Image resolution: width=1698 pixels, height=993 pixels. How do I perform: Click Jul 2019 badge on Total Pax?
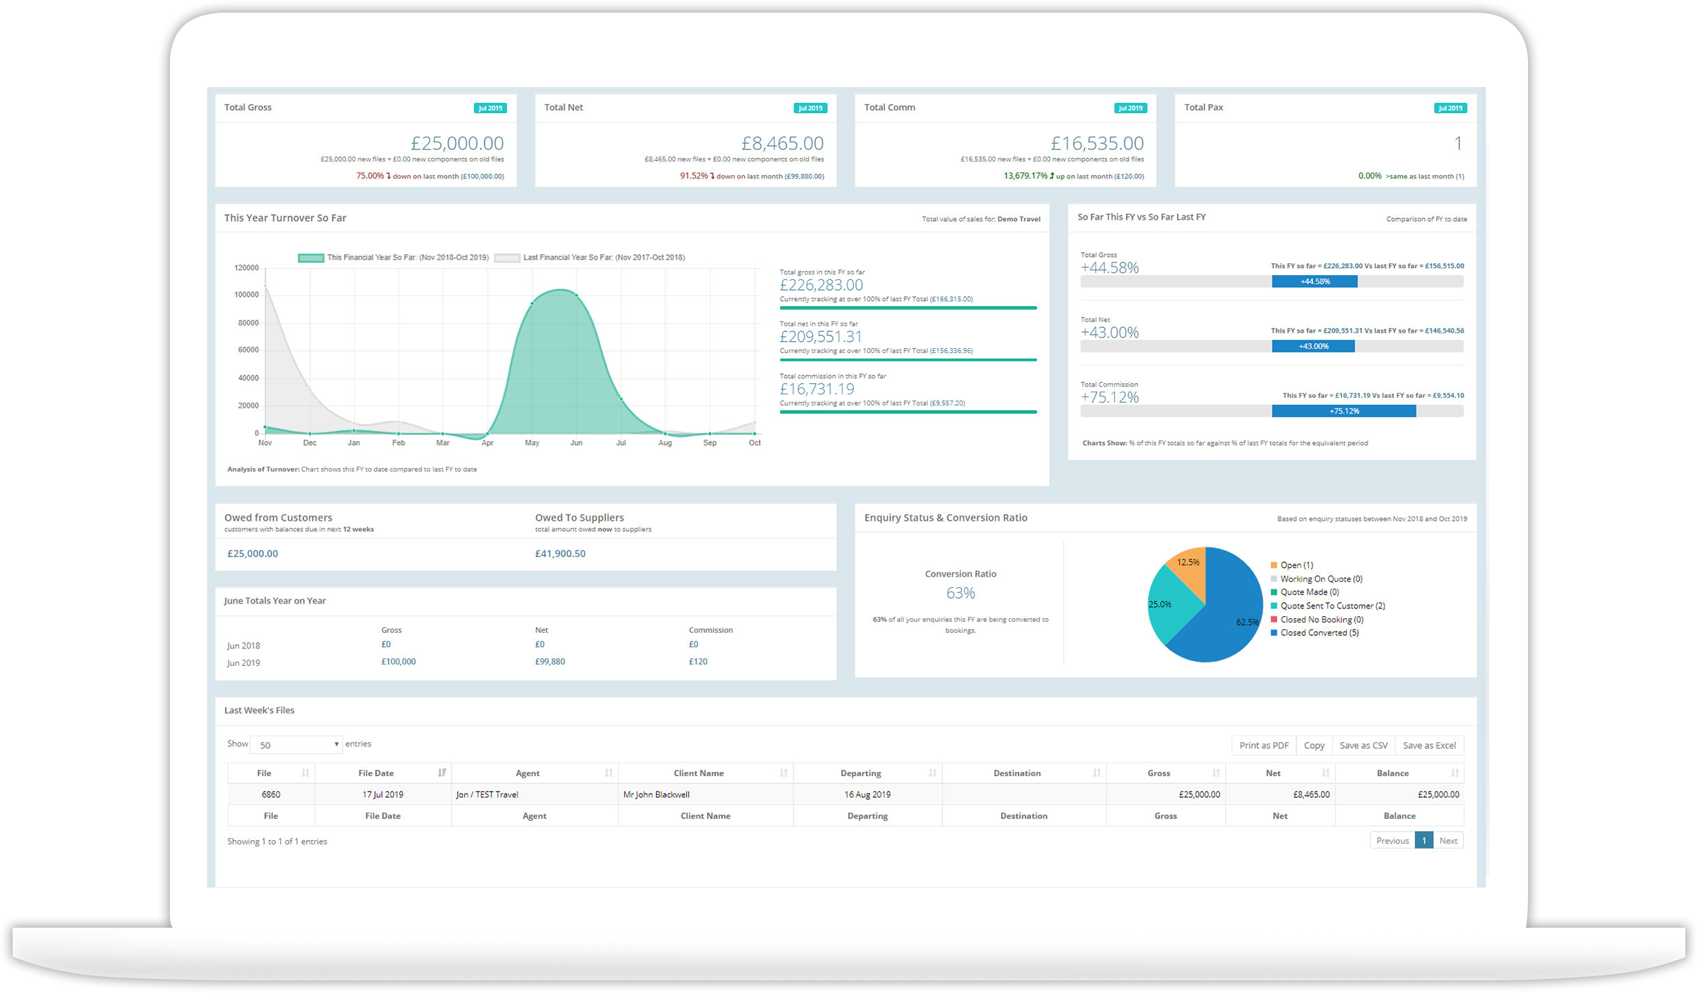[x=1450, y=108]
